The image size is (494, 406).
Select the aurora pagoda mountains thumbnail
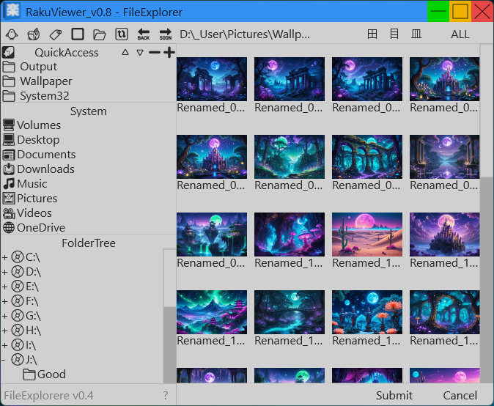coord(212,312)
